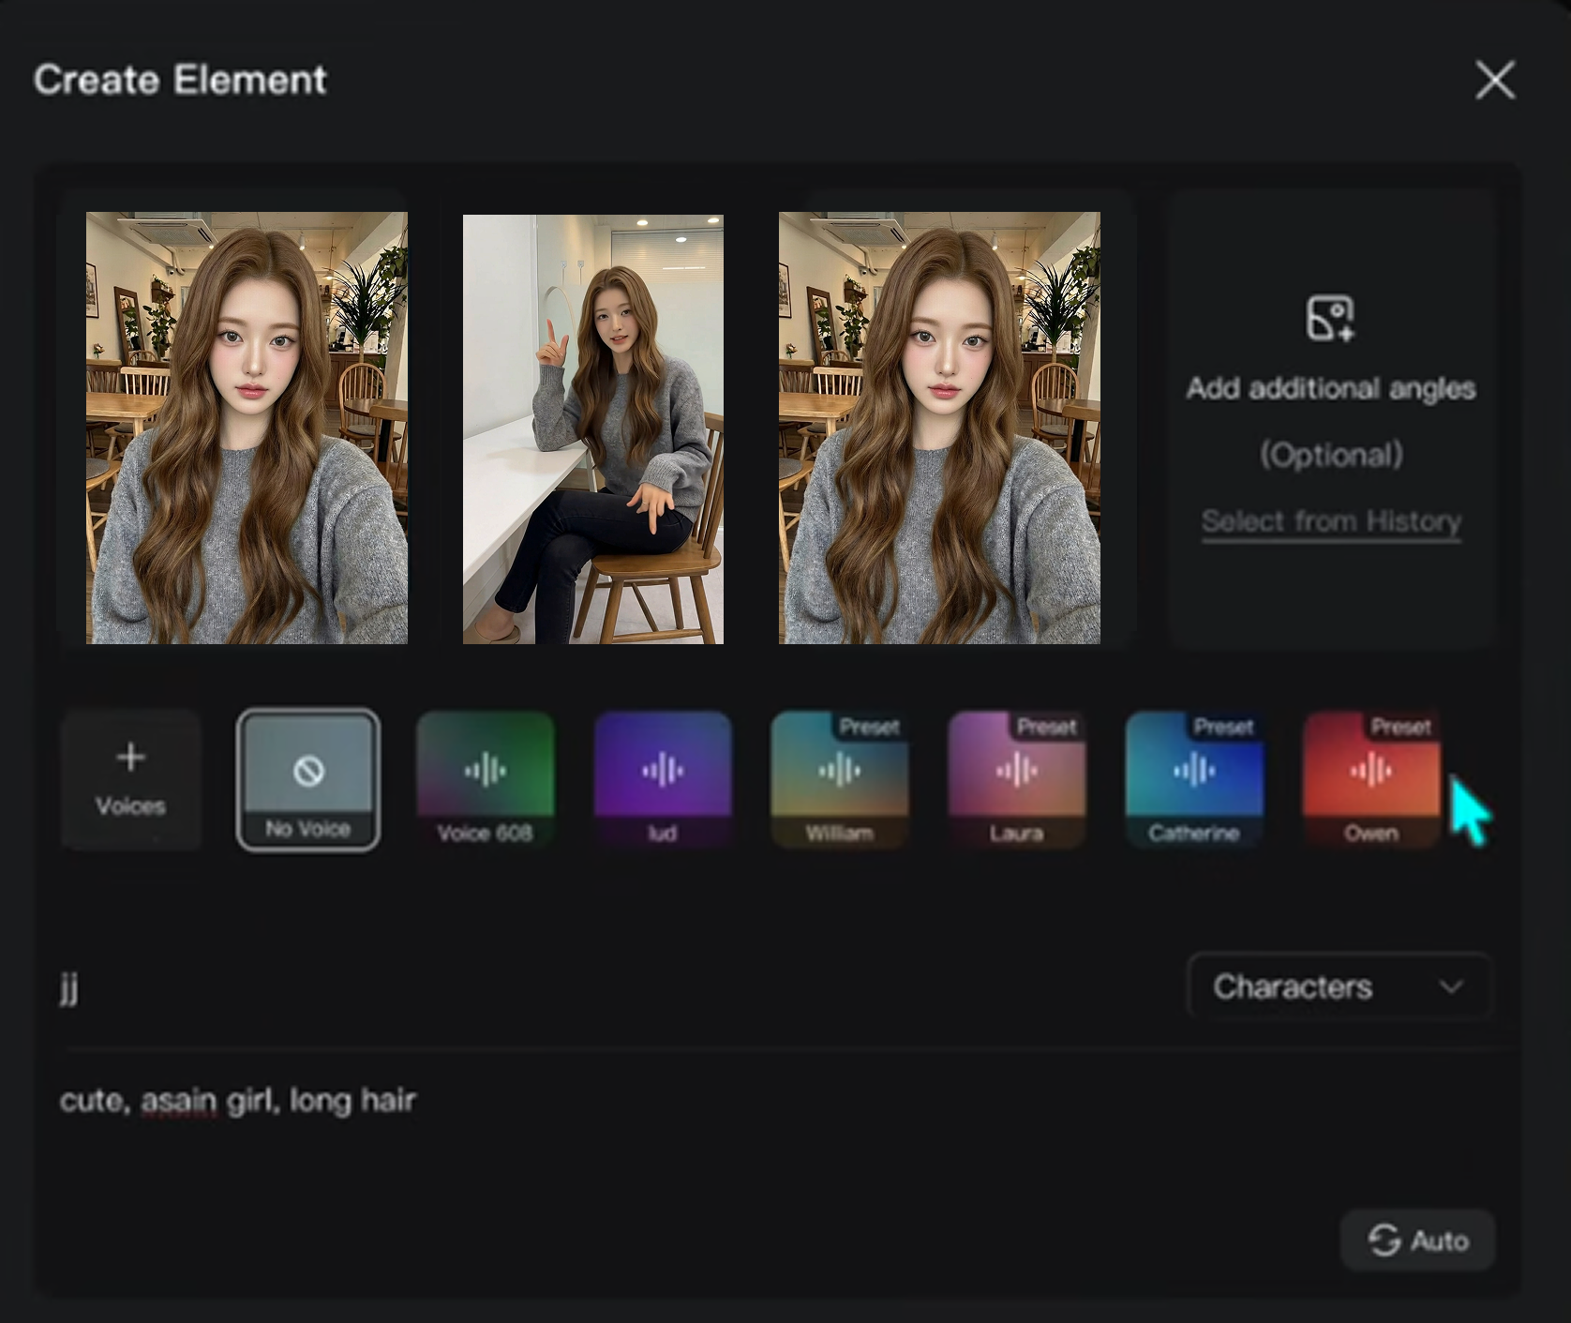Edit the description text 'cute, asain girl'
1571x1323 pixels.
[238, 1100]
